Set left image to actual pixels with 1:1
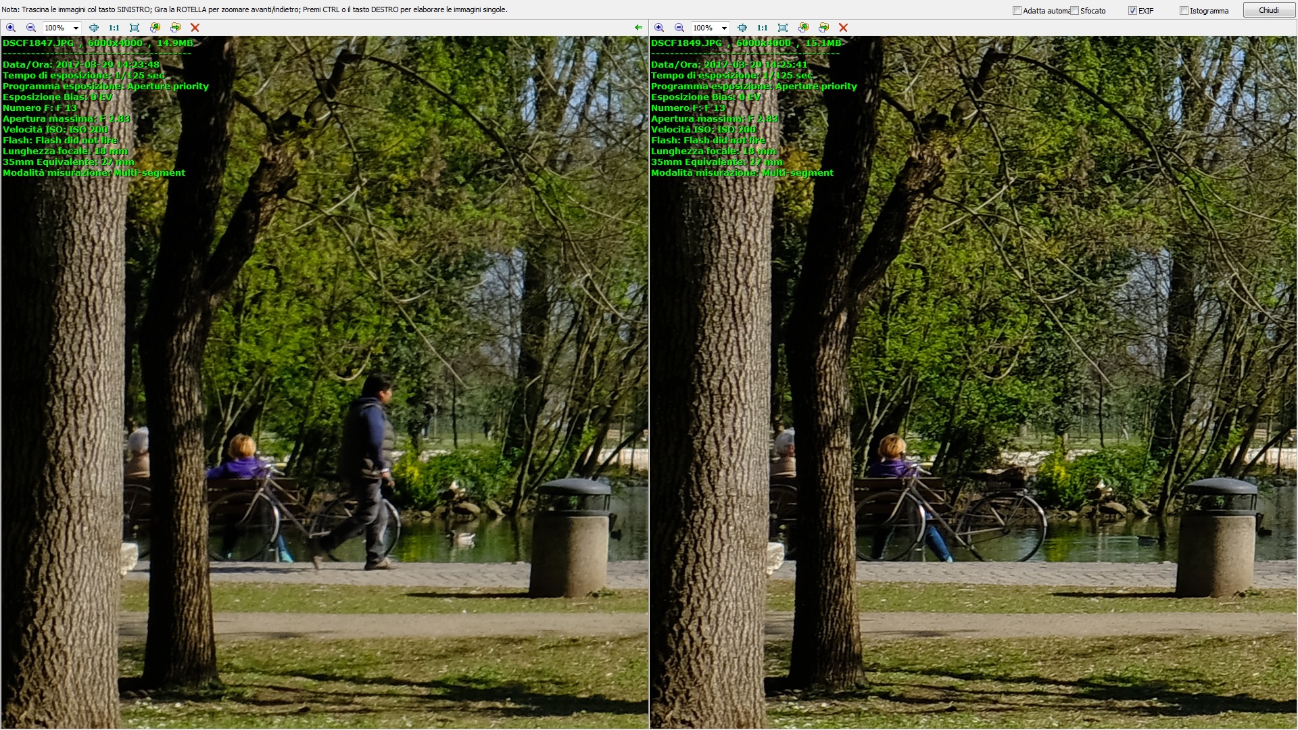 pos(113,28)
